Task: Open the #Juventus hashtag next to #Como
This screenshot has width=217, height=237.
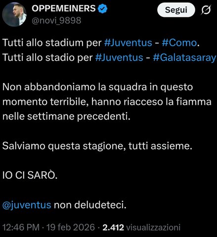Action: coord(128,43)
